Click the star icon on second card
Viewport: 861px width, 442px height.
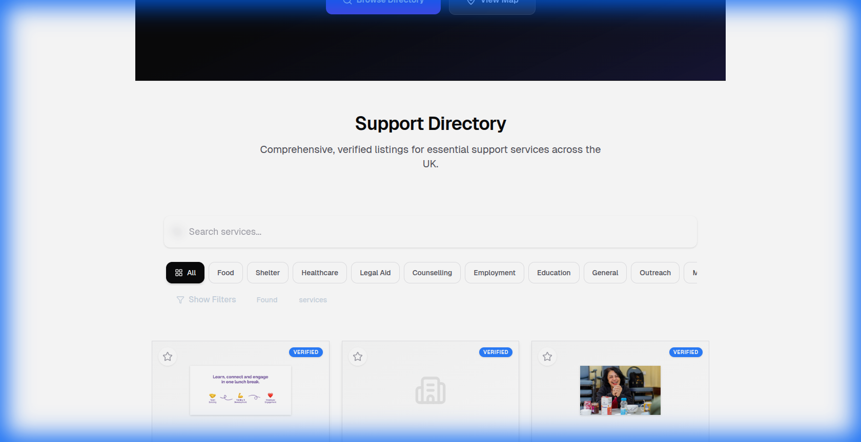click(358, 357)
